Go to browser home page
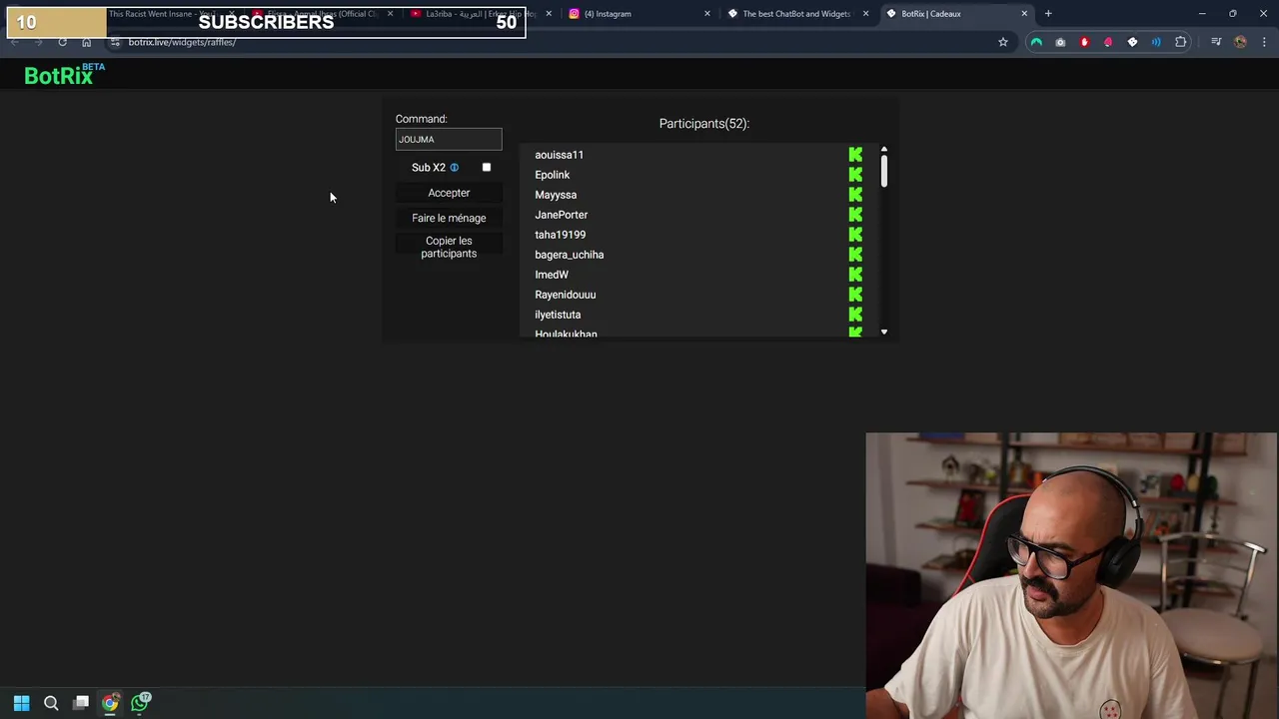 click(x=86, y=42)
